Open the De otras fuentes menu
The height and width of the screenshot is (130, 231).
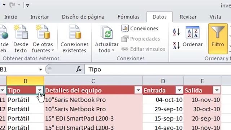pyautogui.click(x=43, y=39)
